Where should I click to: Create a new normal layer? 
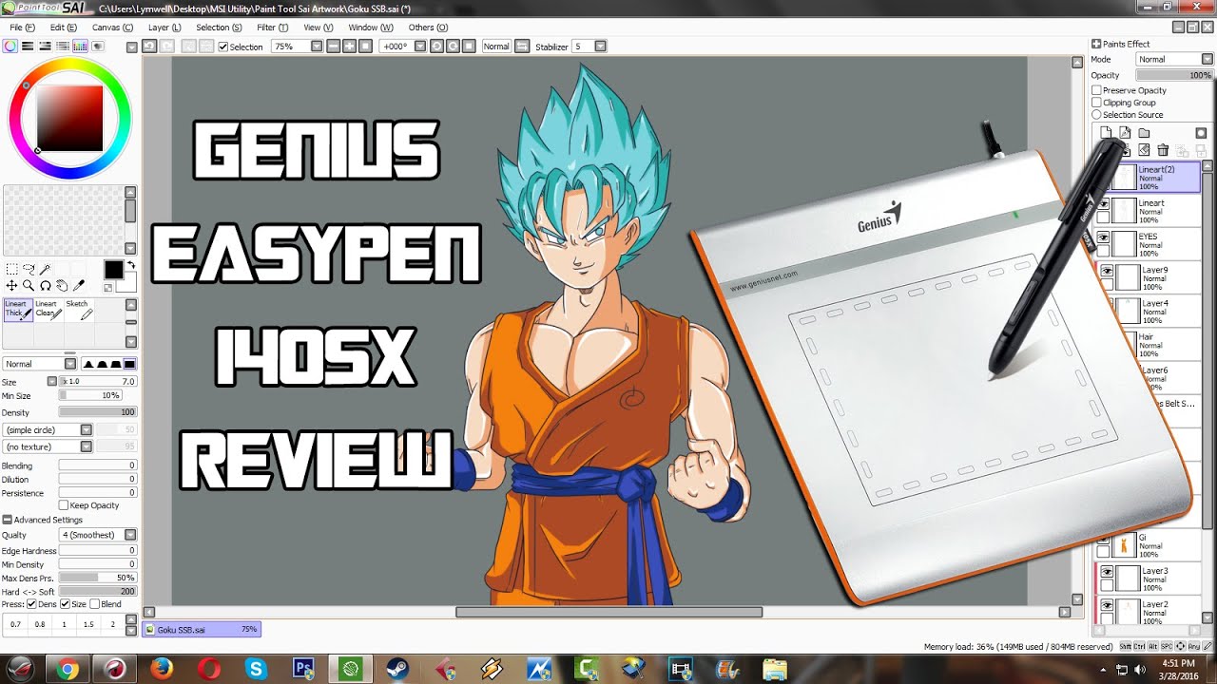tap(1106, 133)
